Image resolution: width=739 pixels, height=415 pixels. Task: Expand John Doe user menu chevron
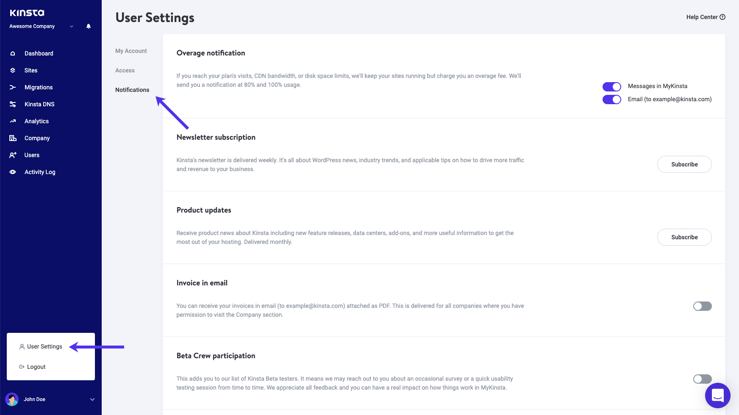pos(92,399)
